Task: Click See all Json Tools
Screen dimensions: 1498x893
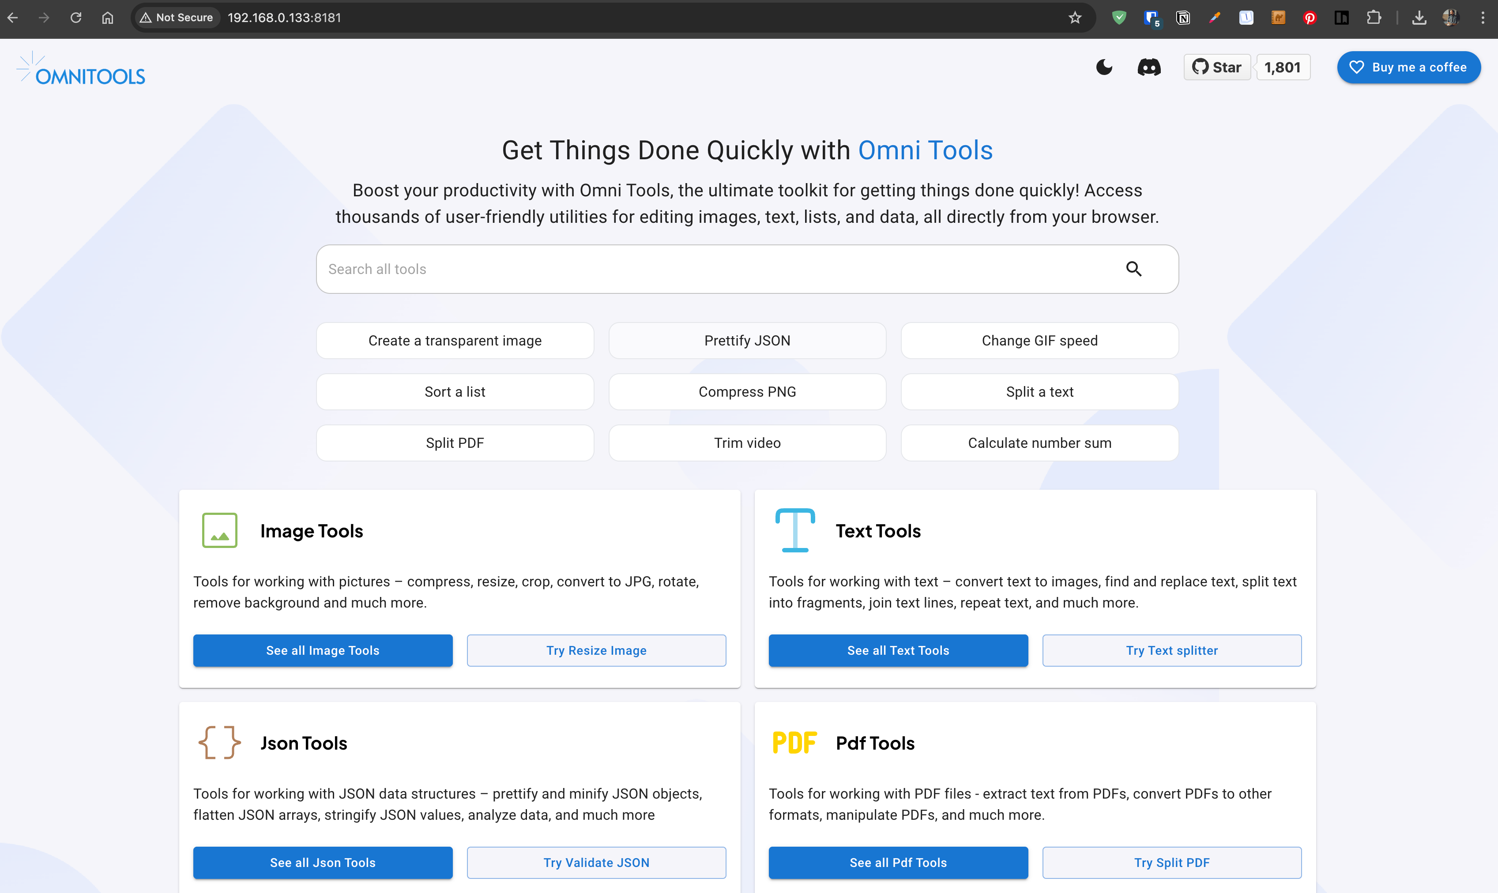Action: [323, 862]
